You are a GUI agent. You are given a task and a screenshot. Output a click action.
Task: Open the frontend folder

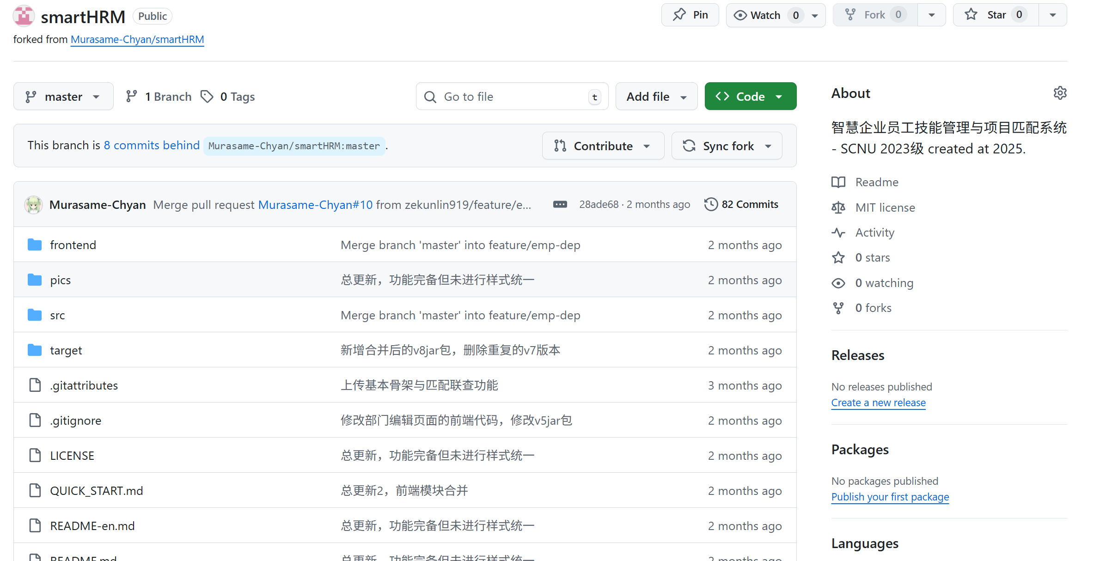point(73,245)
